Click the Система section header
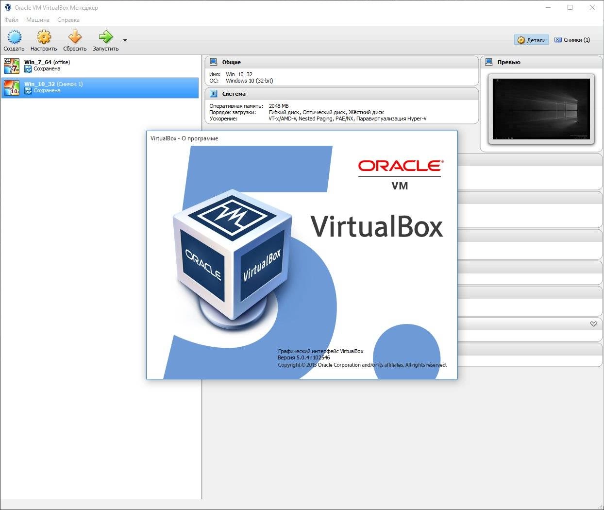This screenshot has width=604, height=510. pos(342,94)
